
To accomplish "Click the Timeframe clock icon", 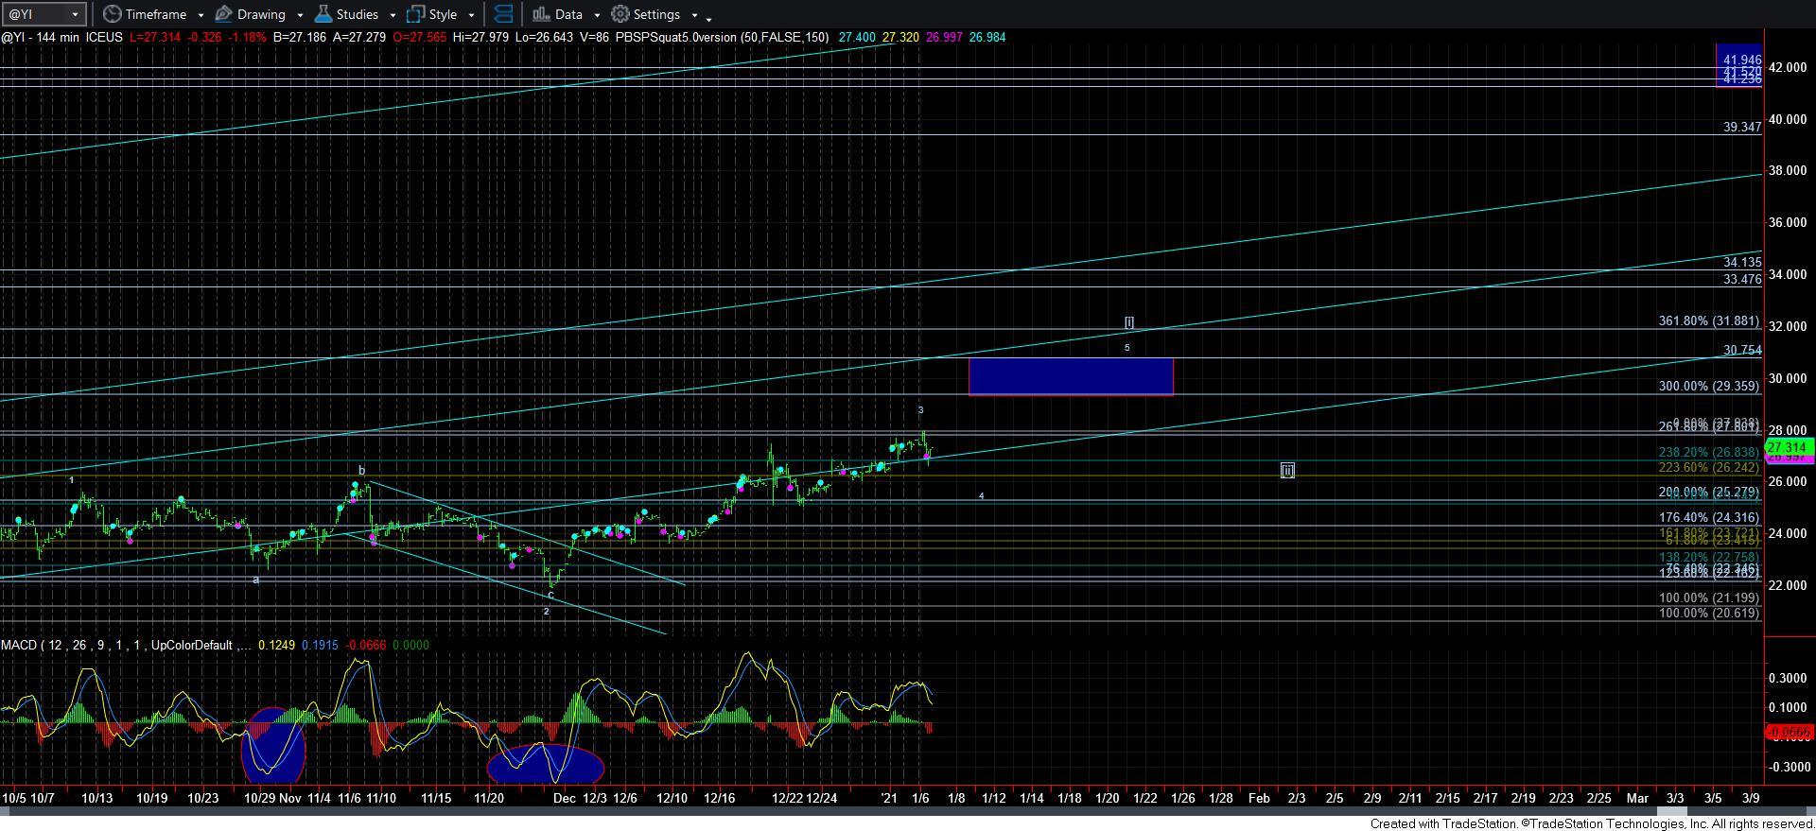I will [x=113, y=14].
